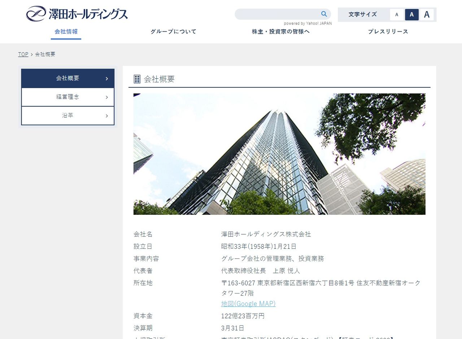462x339 pixels.
Task: Click the fiscal year end 3月31日
Action: tap(233, 329)
